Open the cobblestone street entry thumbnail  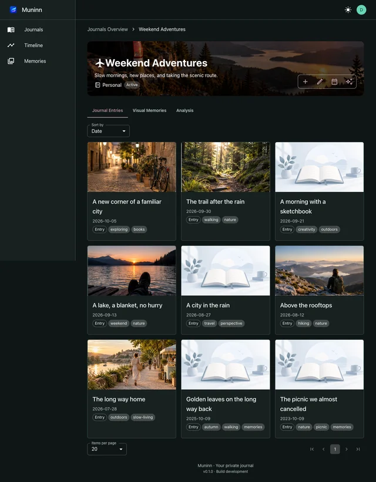click(x=132, y=167)
